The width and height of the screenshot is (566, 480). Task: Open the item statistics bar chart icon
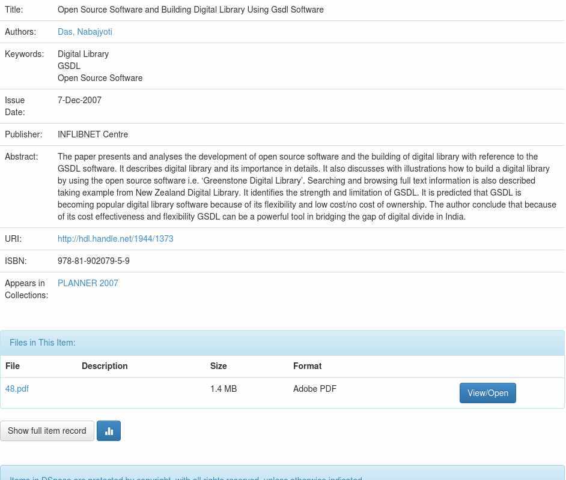pyautogui.click(x=109, y=431)
